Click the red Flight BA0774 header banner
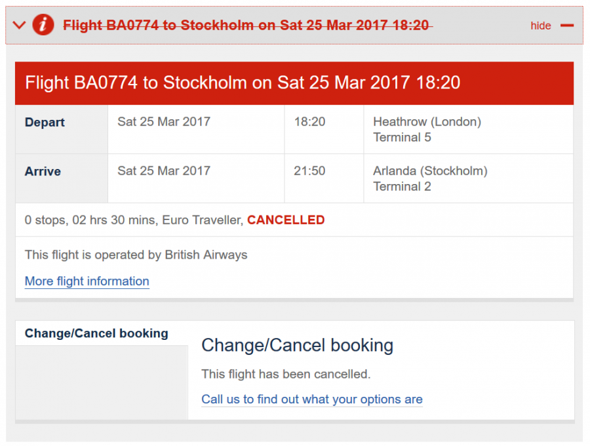The image size is (590, 446). pyautogui.click(x=294, y=83)
